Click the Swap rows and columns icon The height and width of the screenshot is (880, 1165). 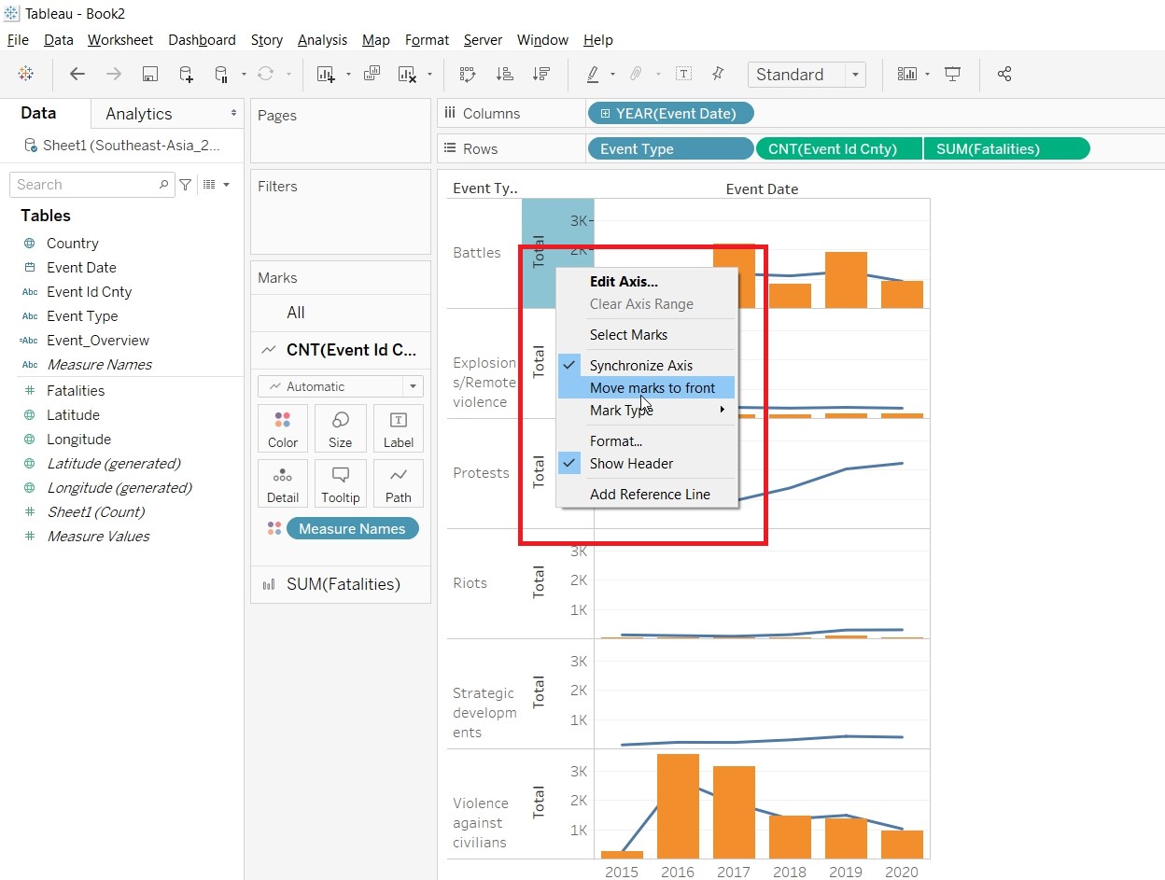[468, 75]
